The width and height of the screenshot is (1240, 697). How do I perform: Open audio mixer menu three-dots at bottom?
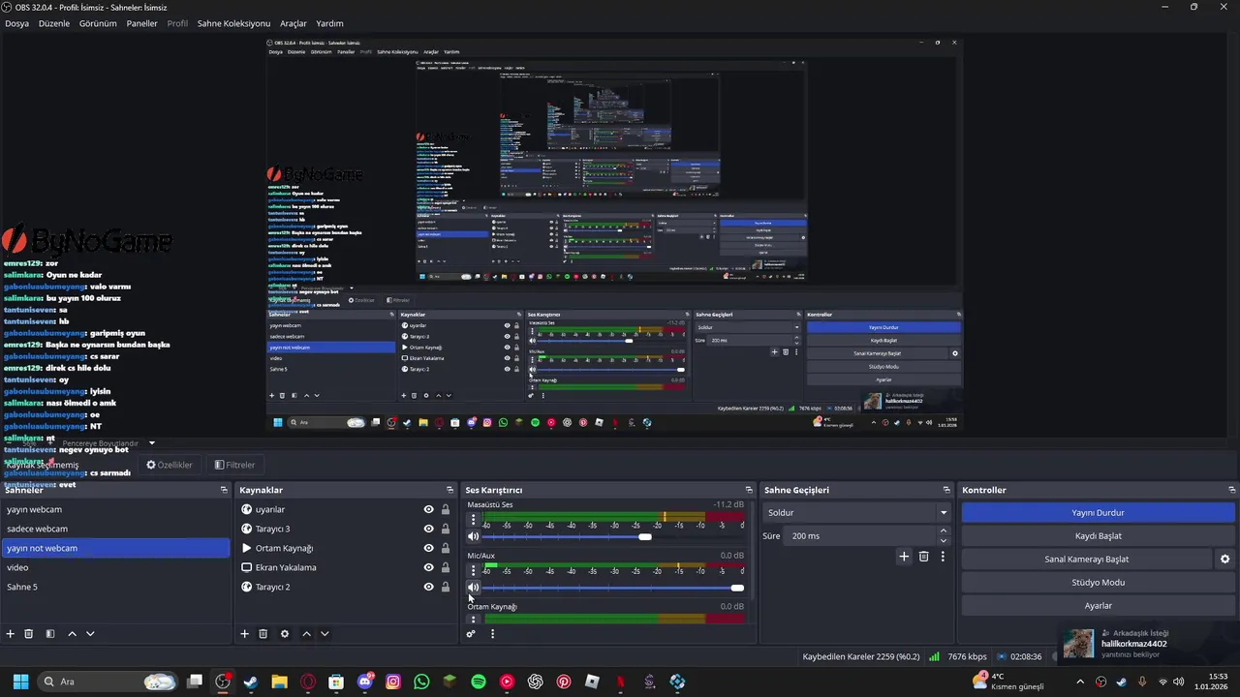point(492,634)
